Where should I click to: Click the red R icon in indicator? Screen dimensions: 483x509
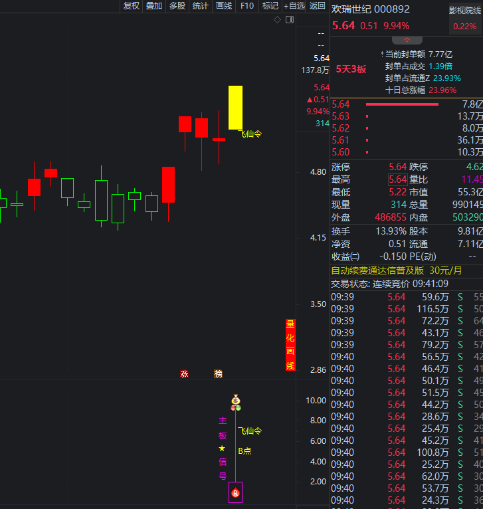tap(235, 493)
